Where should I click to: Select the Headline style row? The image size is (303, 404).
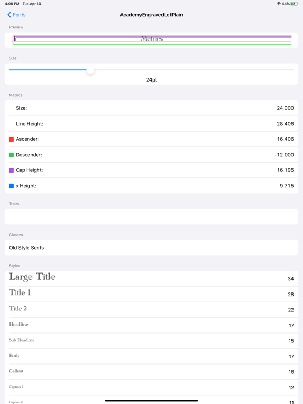click(151, 325)
